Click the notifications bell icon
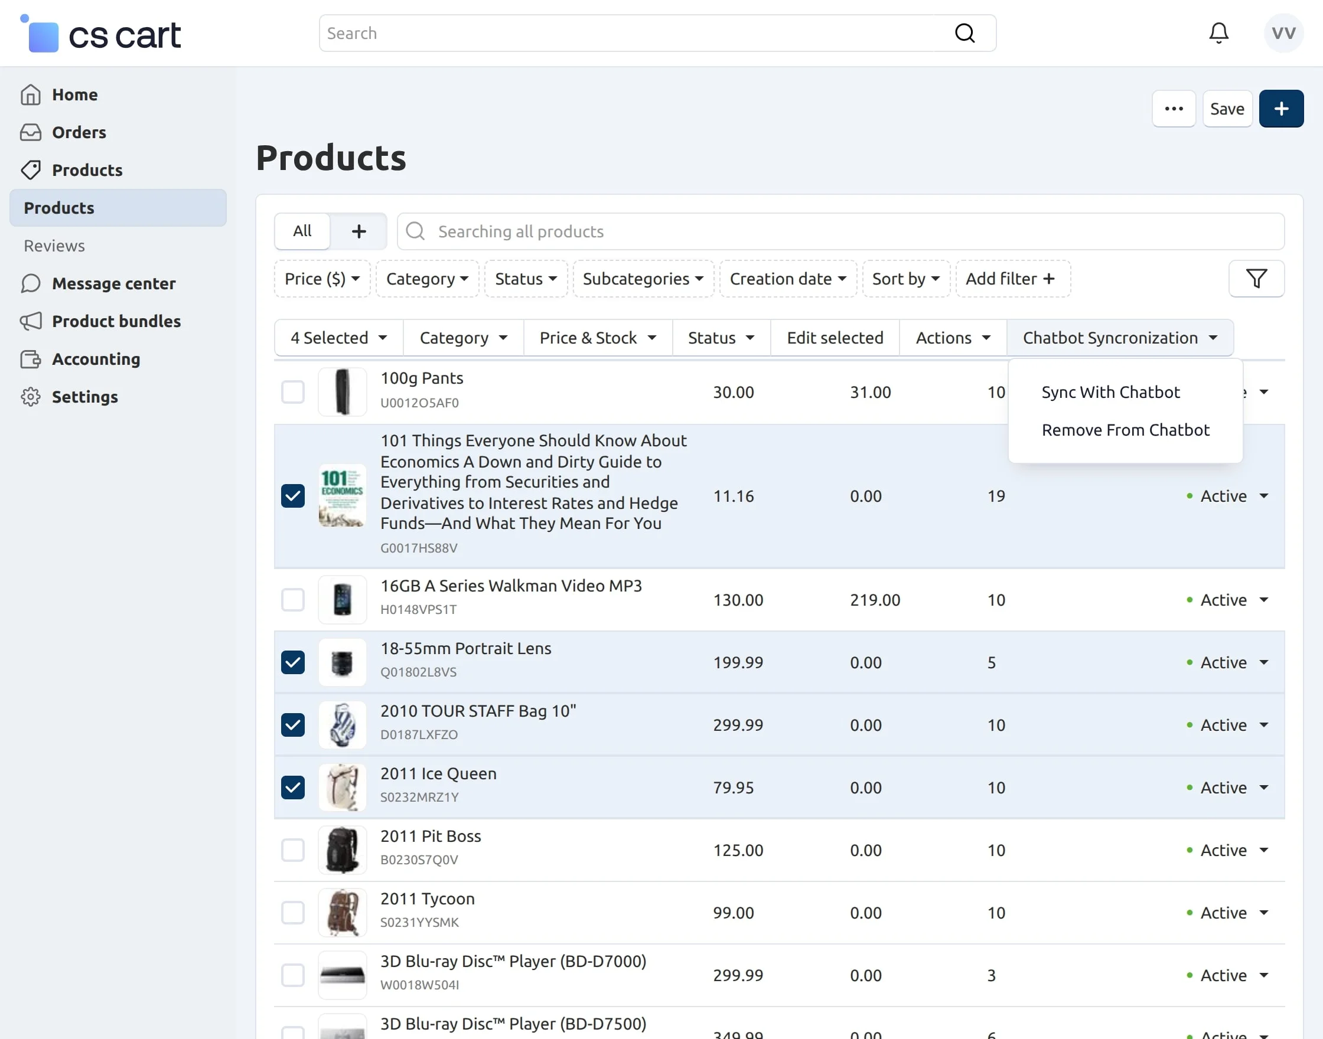This screenshot has width=1323, height=1039. tap(1218, 33)
